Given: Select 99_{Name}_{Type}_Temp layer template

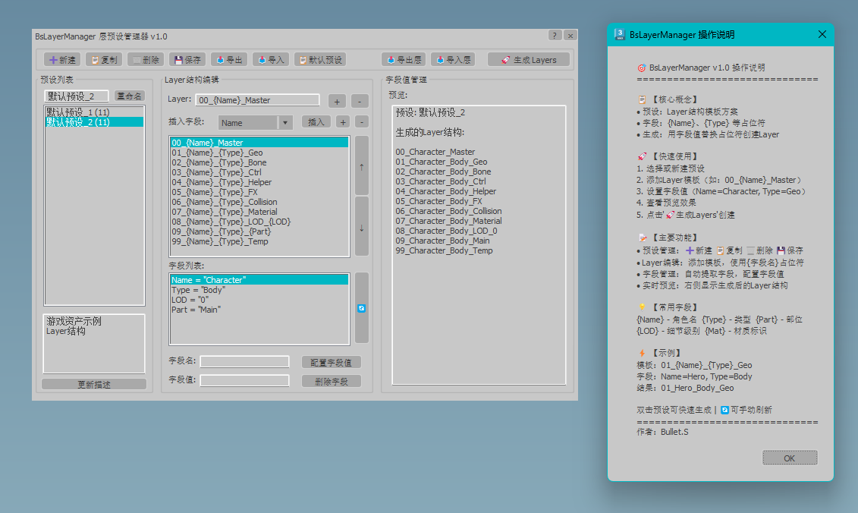Looking at the screenshot, I should tap(259, 241).
